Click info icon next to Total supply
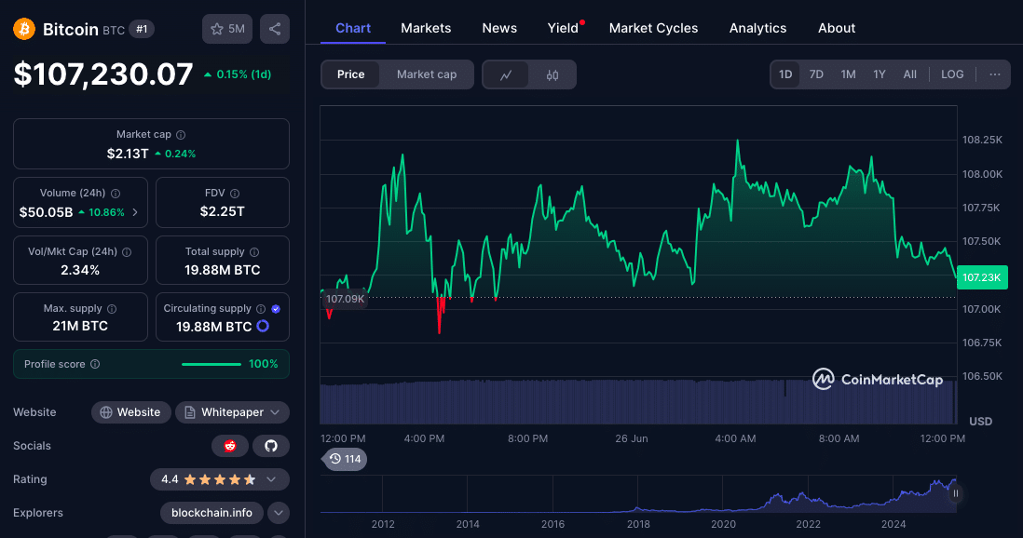1023x538 pixels. point(254,252)
